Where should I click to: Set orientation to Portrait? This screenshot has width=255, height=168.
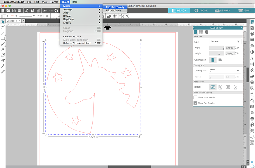point(213,60)
